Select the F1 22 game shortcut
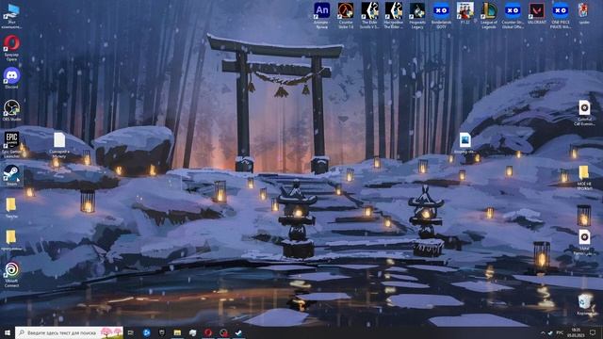The height and width of the screenshot is (339, 603). pos(464,13)
